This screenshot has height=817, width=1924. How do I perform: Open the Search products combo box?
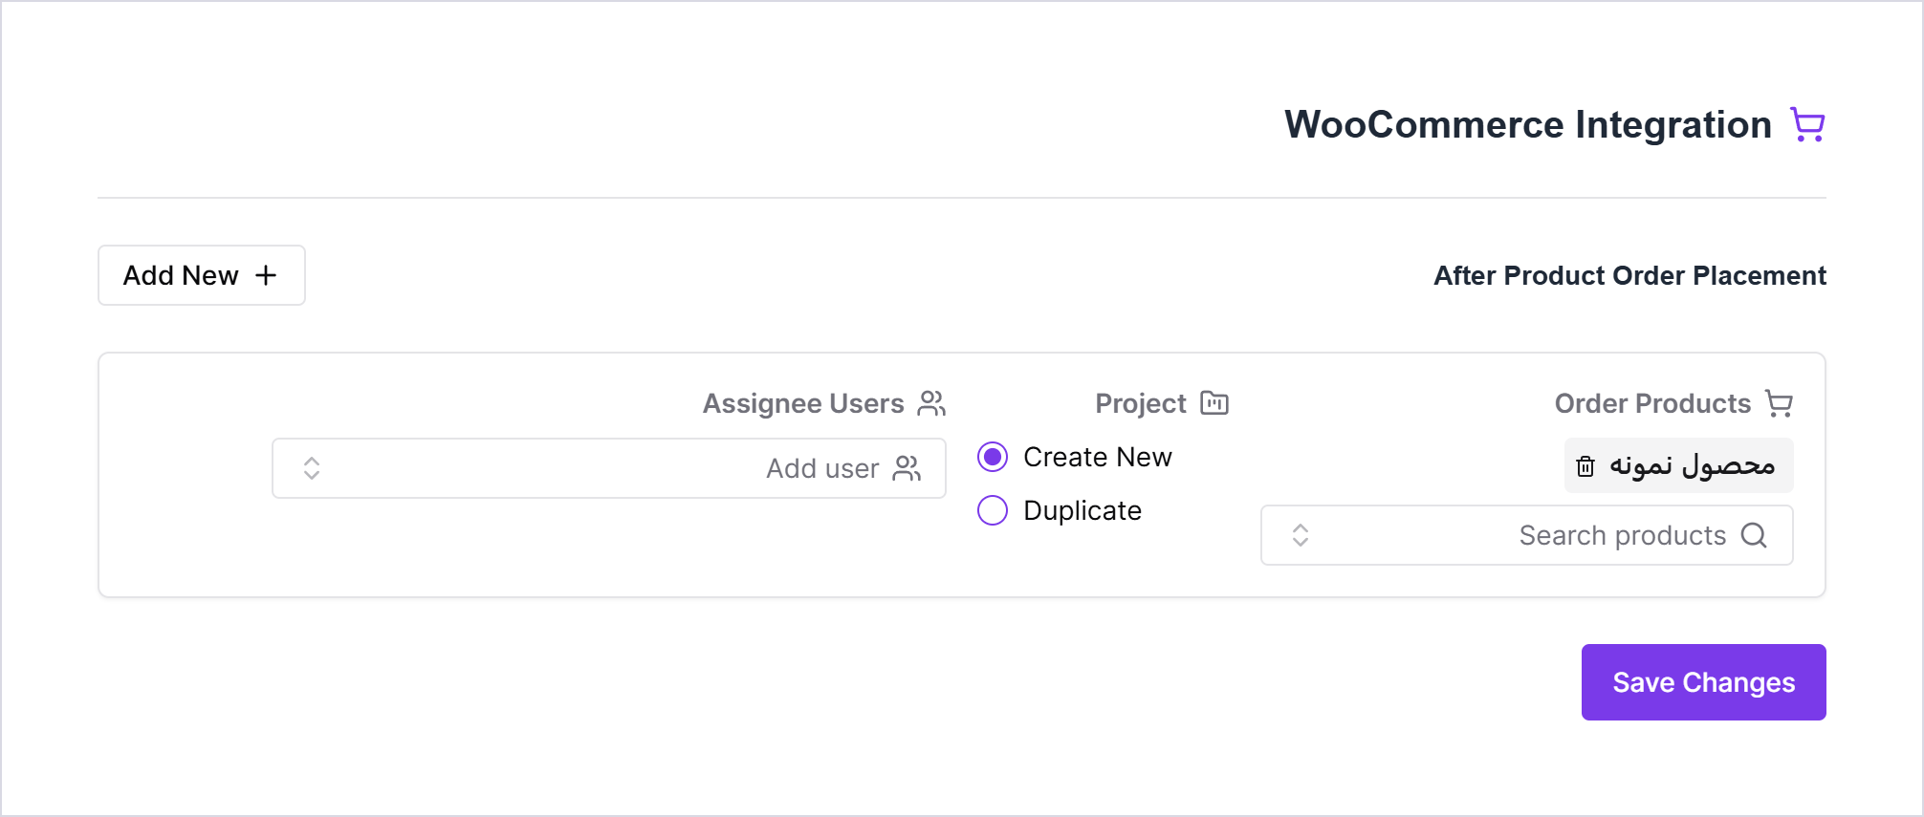[1527, 535]
